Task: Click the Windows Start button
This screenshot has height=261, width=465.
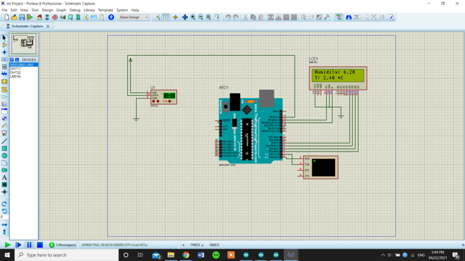Action: (7, 255)
